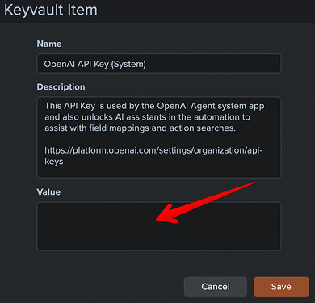Click the word 'OpenAI' in the Name field
The image size is (315, 303).
pos(60,64)
